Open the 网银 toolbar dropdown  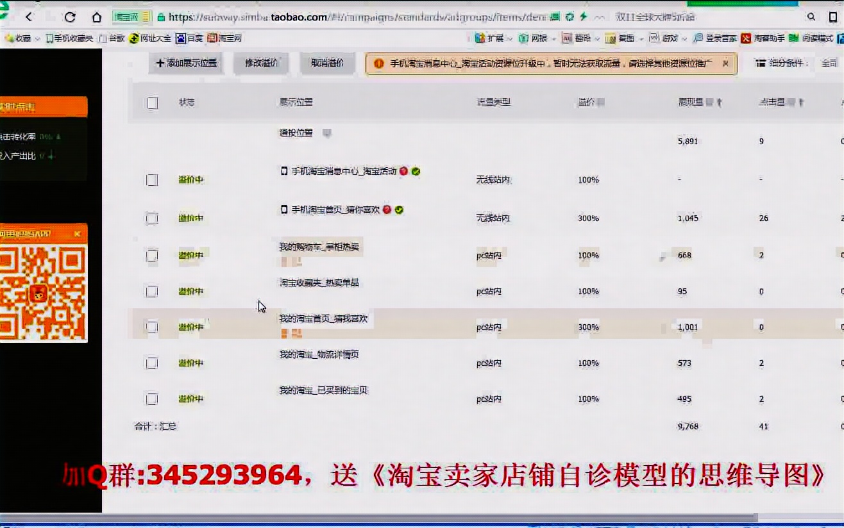537,38
